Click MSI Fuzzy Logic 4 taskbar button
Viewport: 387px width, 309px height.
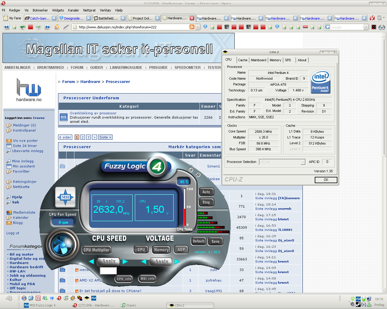[x=40, y=305]
